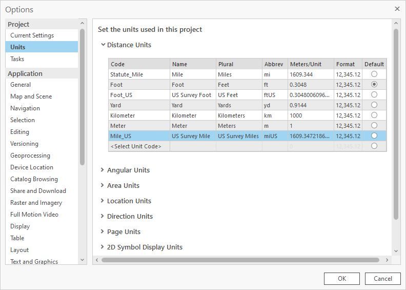The image size is (406, 290).
Task: Select the Units option page
Action: tap(42, 47)
